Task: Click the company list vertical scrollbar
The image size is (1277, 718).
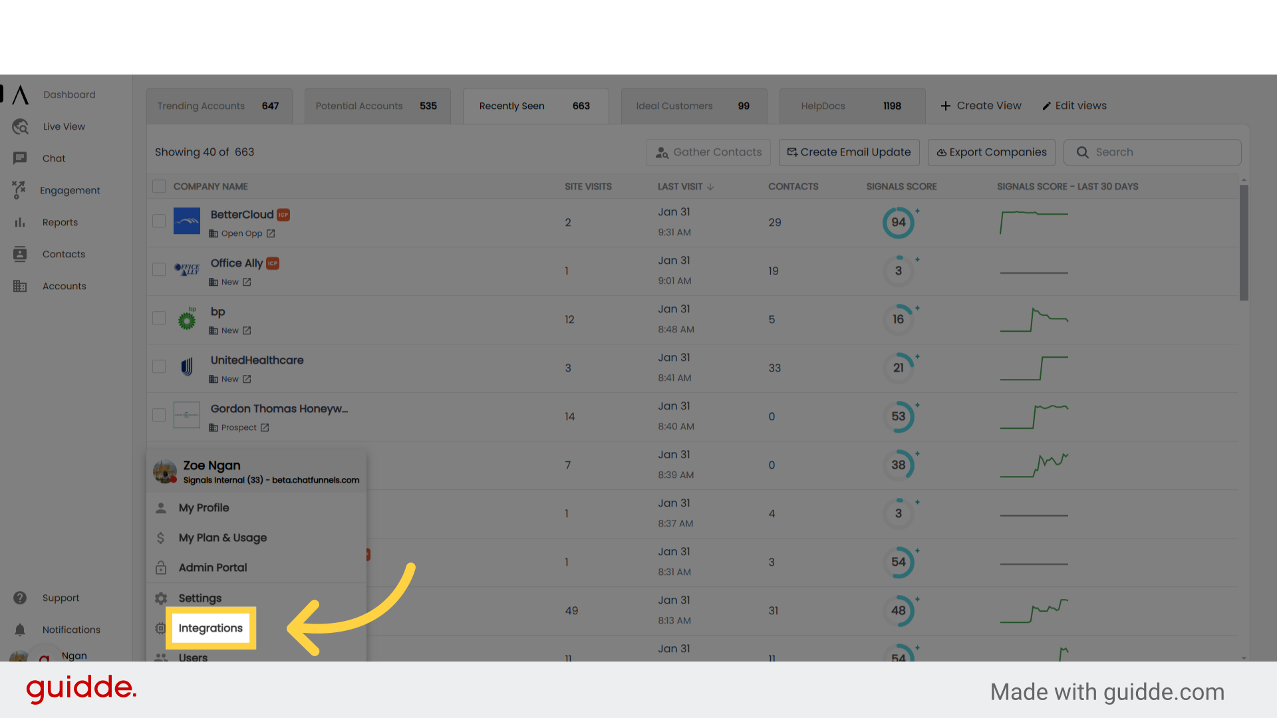Action: click(x=1244, y=243)
